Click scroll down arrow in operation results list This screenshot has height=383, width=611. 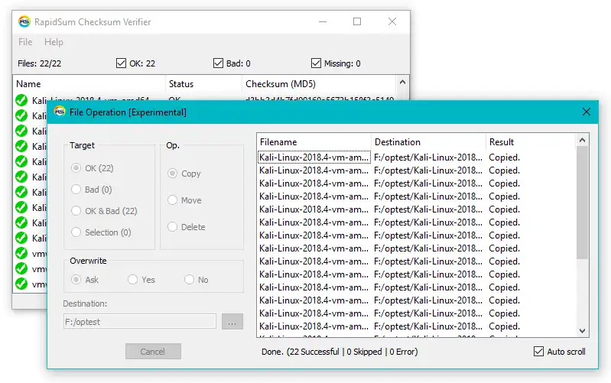582,331
